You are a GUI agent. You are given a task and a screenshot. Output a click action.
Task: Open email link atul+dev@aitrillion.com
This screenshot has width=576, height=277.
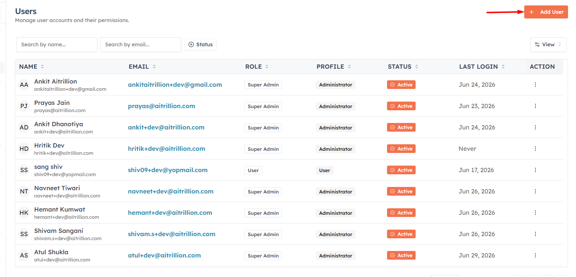164,255
